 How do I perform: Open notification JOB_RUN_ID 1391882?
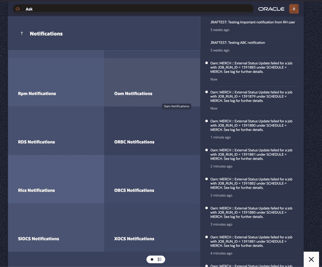pyautogui.click(x=252, y=187)
